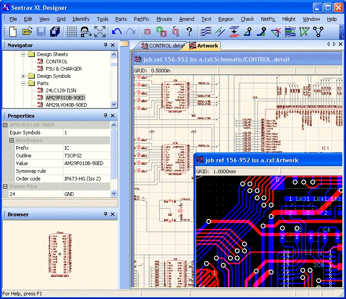Collapse the Power Pins group

point(5,186)
